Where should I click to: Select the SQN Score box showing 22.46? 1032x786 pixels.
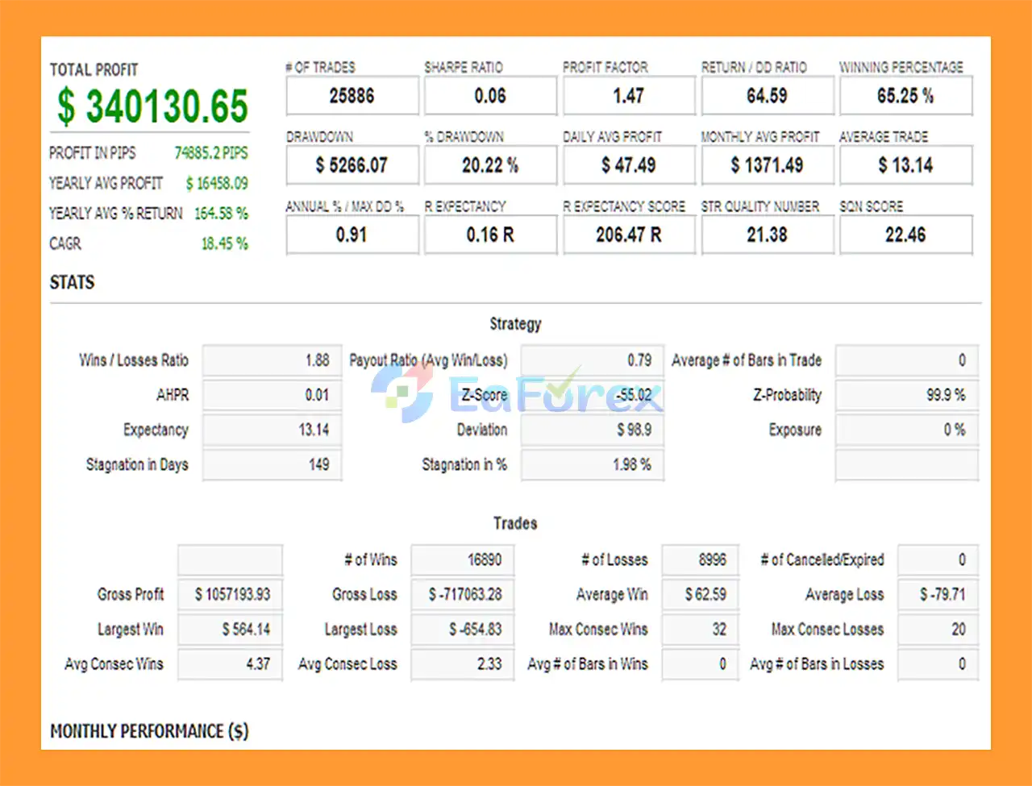905,235
